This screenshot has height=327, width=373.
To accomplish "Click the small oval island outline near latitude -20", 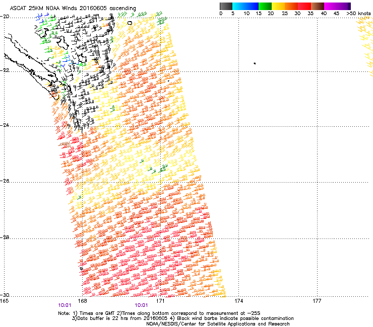I will coord(130,23).
